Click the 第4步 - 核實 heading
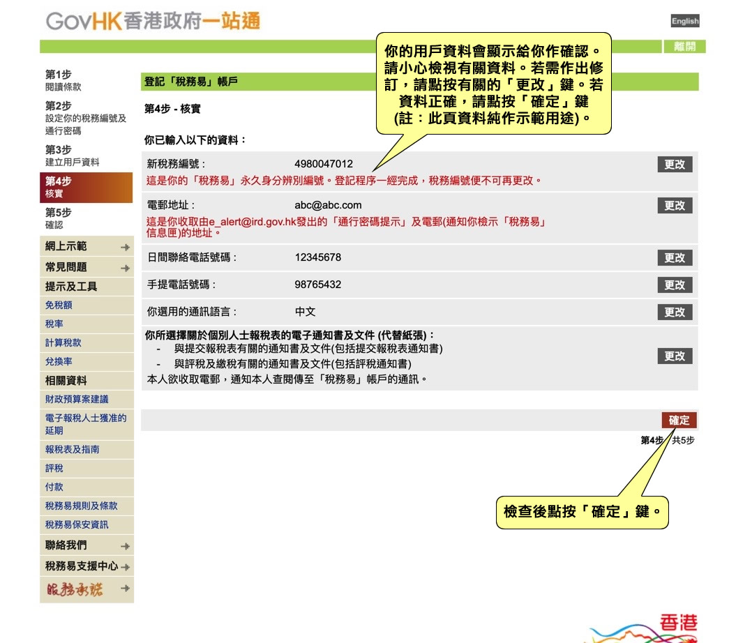 coord(172,109)
